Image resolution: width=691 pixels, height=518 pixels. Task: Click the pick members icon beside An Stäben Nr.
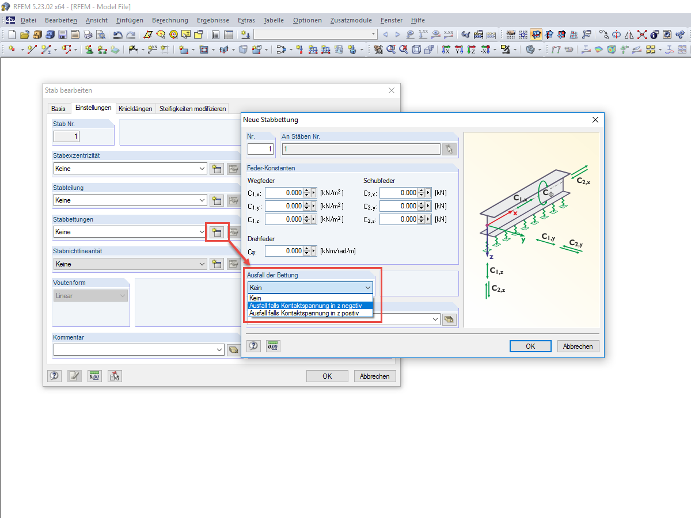point(450,150)
